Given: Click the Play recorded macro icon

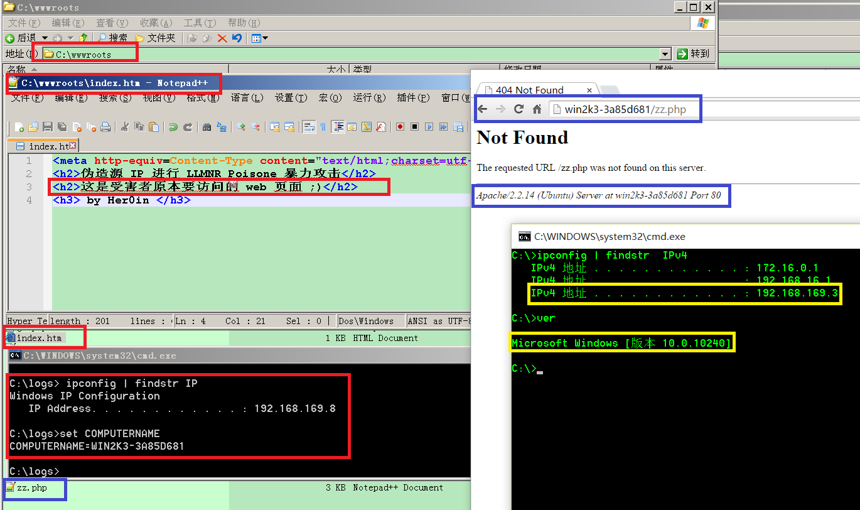Looking at the screenshot, I should pos(429,127).
